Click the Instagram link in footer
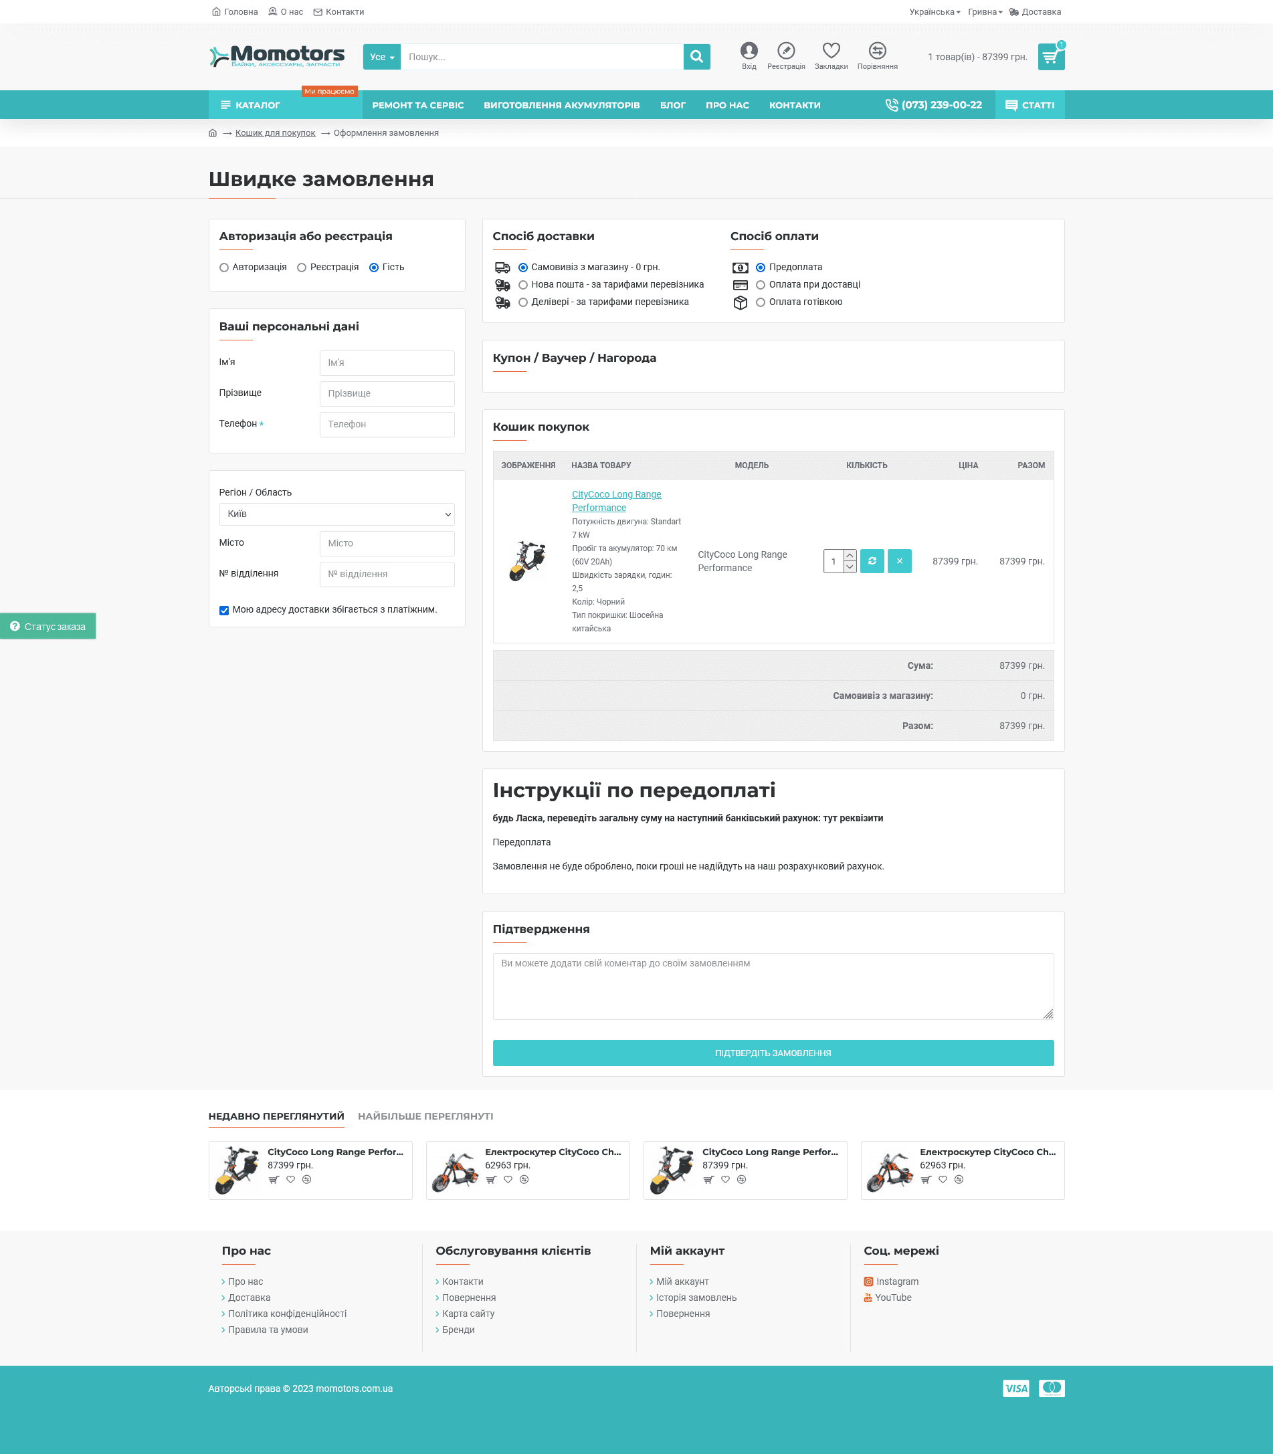This screenshot has height=1454, width=1273. point(896,1281)
